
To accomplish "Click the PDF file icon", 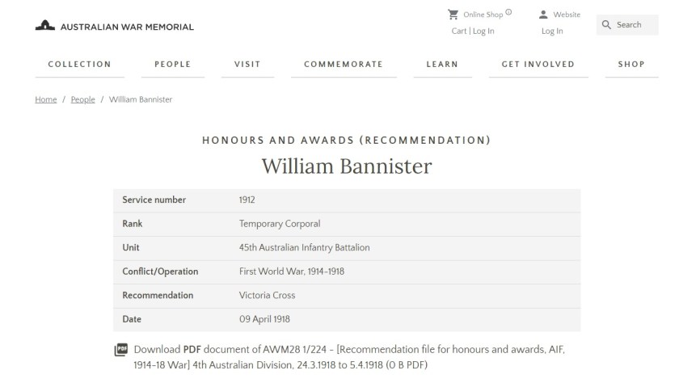I will tap(121, 350).
